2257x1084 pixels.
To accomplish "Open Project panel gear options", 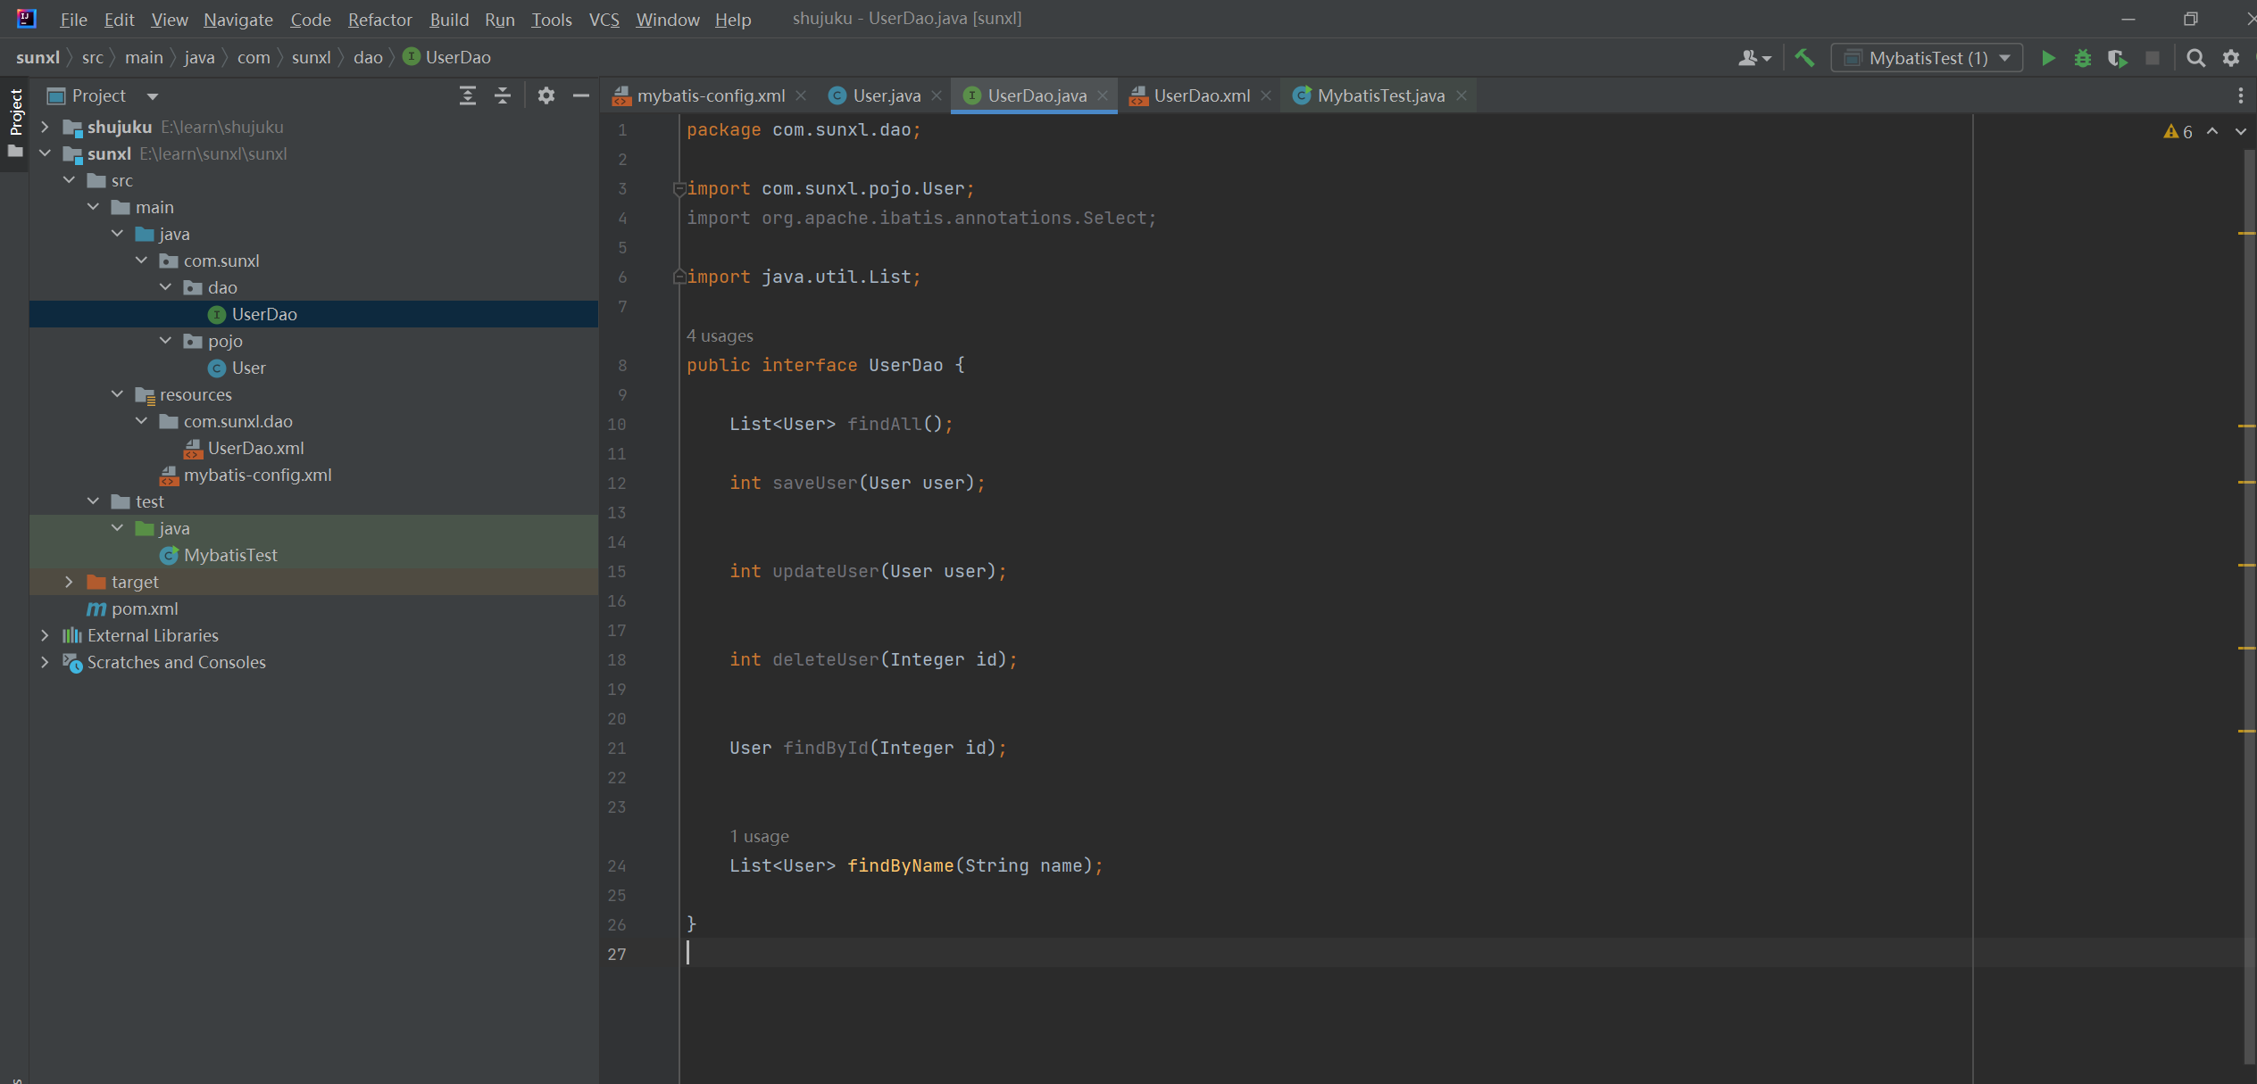I will point(546,95).
